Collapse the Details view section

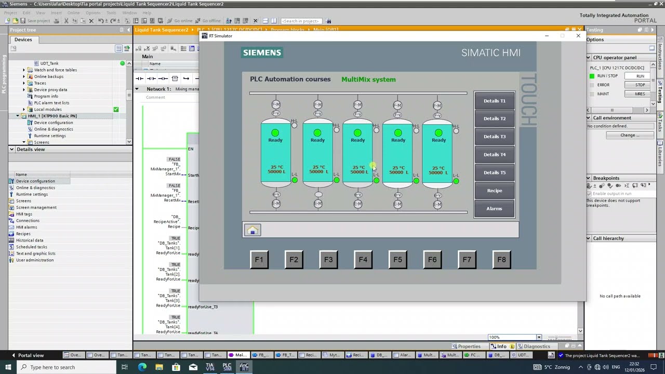point(11,149)
